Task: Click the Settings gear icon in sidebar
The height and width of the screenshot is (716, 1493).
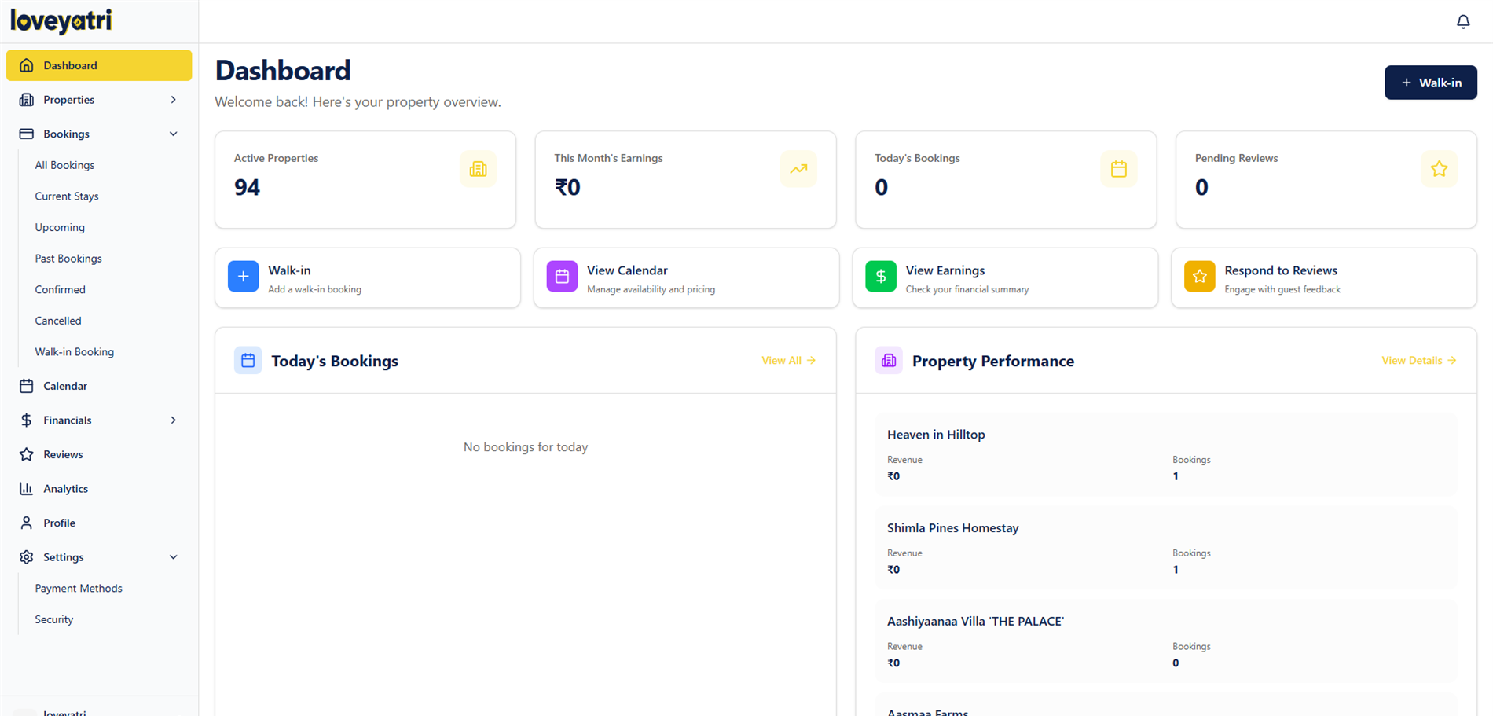Action: (27, 557)
